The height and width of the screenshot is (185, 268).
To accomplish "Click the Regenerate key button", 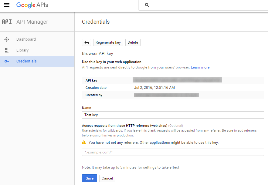I will tap(108, 42).
